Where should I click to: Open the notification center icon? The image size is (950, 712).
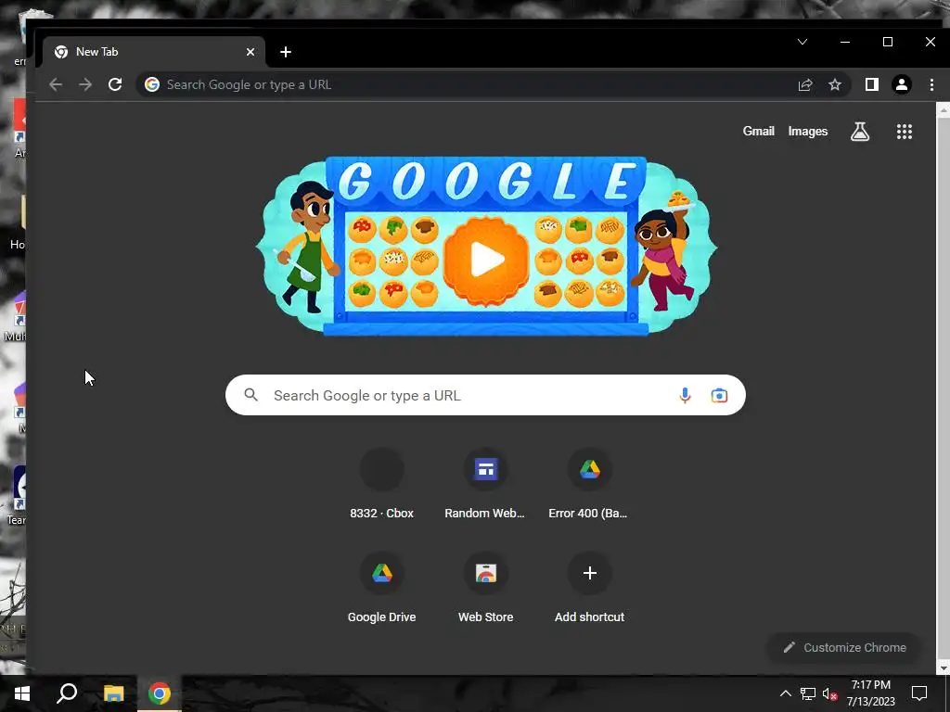(919, 693)
